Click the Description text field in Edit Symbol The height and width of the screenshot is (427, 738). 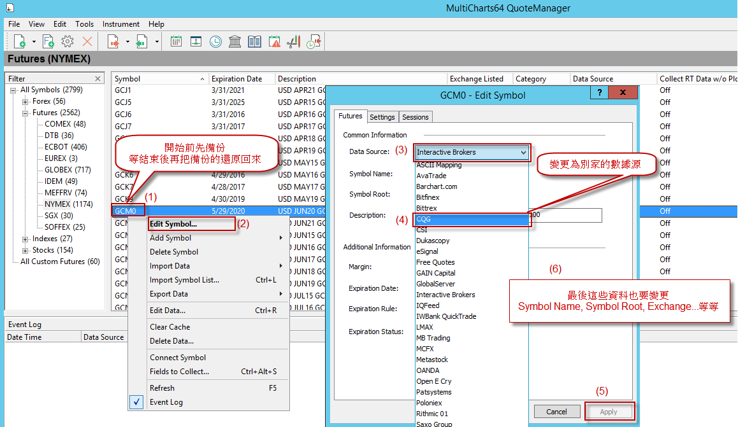click(565, 215)
